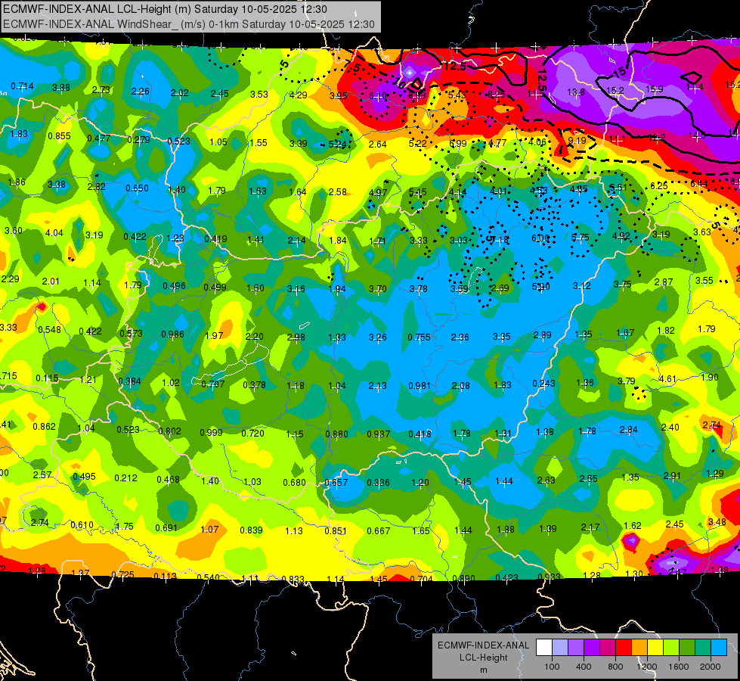The image size is (740, 681).
Task: Click wind shear value 0.862
Action: (x=44, y=426)
